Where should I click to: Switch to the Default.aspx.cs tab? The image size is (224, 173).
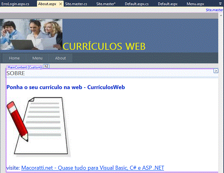[137, 4]
